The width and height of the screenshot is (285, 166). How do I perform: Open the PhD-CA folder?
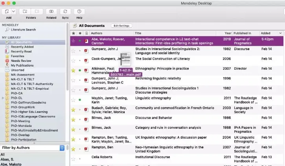pyautogui.click(x=17, y=93)
